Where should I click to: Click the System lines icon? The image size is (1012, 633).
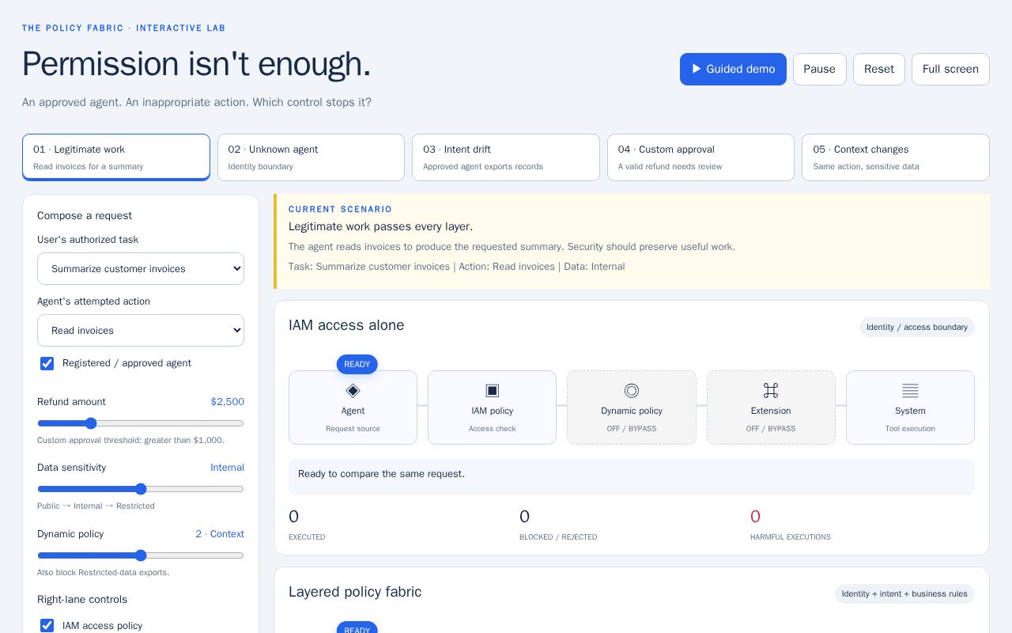point(910,390)
